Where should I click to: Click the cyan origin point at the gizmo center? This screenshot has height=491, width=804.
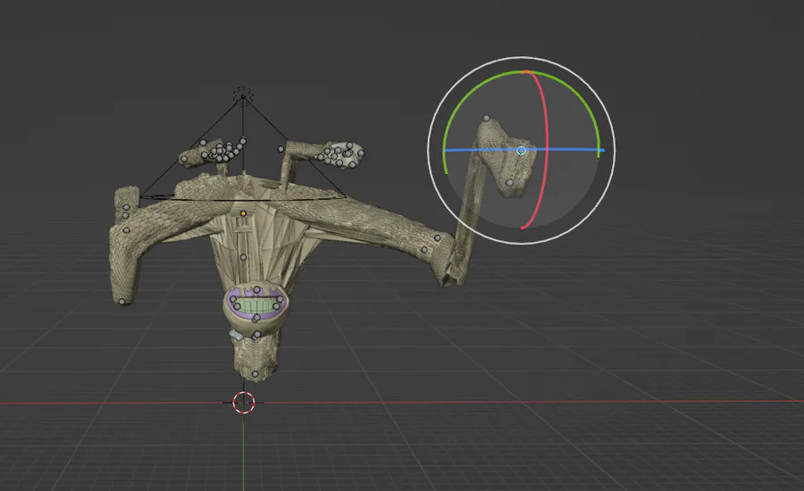pos(521,151)
